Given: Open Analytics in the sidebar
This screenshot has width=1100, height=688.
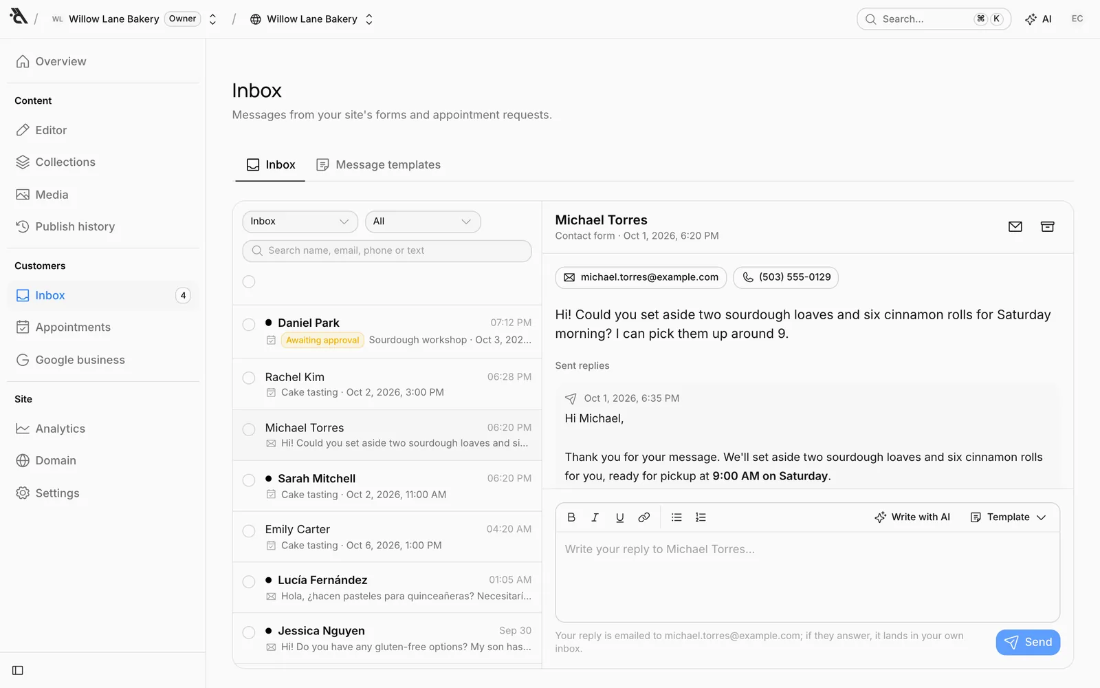Looking at the screenshot, I should pyautogui.click(x=103, y=429).
